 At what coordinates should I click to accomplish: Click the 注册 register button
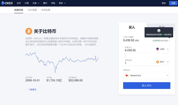[173, 3]
